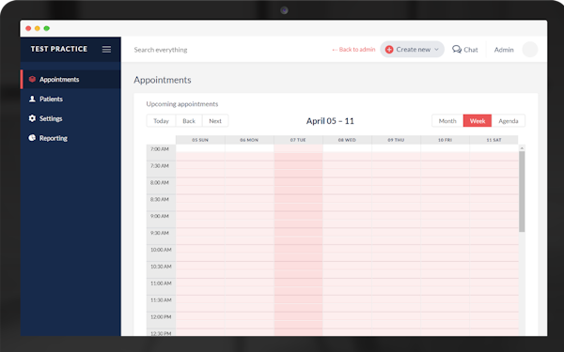The width and height of the screenshot is (564, 352).
Task: Click the calendar vertical scrollbar thumb
Action: click(x=522, y=191)
